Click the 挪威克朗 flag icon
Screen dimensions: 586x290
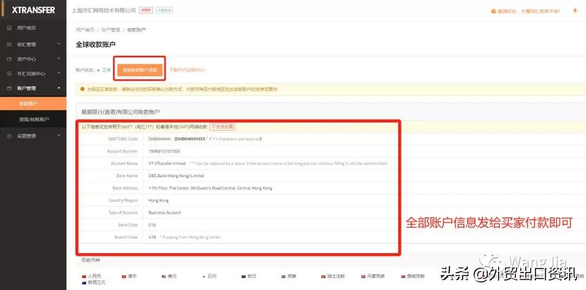click(403, 276)
